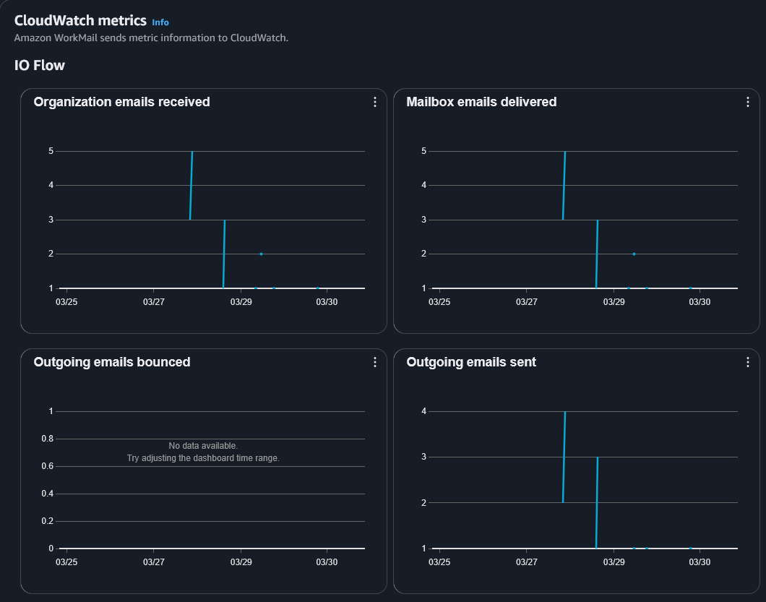The height and width of the screenshot is (602, 766).
Task: Open options menu for Outgoing emails sent
Action: 747,362
